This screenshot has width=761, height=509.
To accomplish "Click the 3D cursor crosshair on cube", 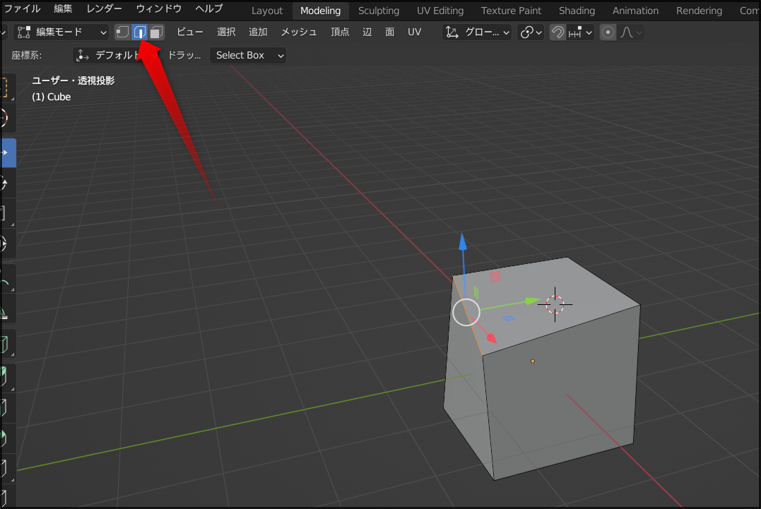I will pos(555,304).
